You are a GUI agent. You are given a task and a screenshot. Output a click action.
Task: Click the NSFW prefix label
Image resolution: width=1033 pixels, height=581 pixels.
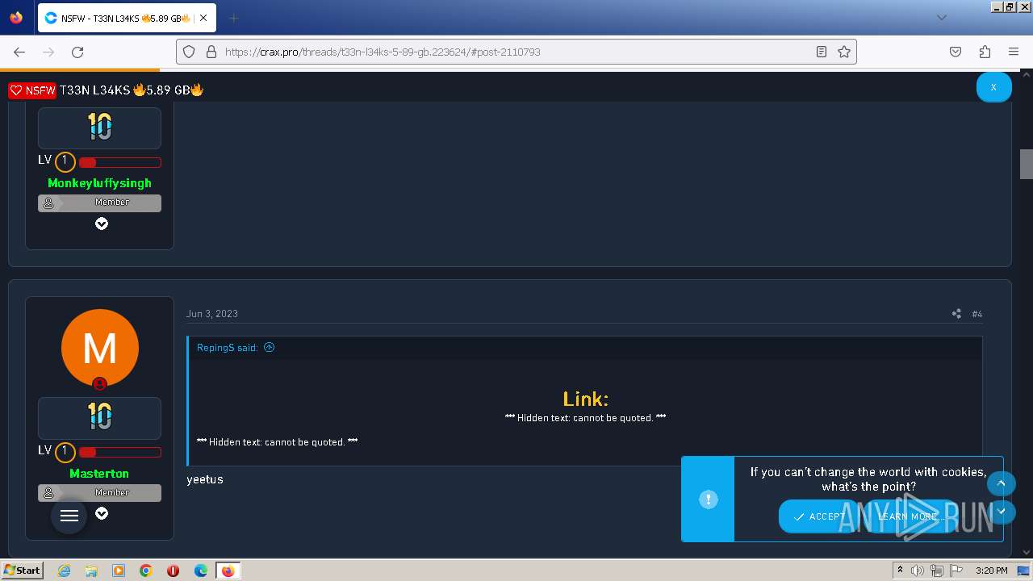tap(32, 90)
